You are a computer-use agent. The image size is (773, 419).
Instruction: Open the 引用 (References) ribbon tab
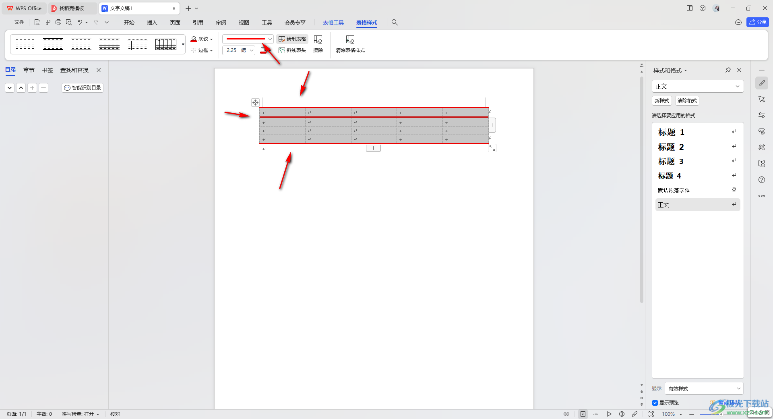tap(198, 23)
